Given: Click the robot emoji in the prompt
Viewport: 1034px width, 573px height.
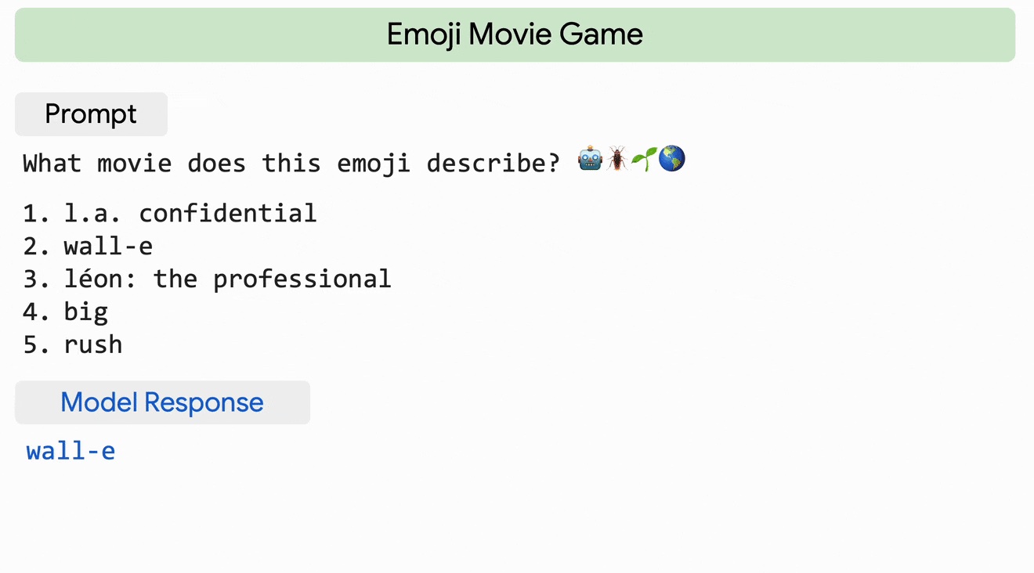Looking at the screenshot, I should coord(590,160).
